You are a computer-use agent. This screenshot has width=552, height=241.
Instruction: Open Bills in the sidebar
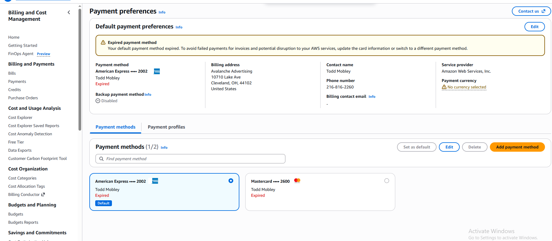coord(12,73)
